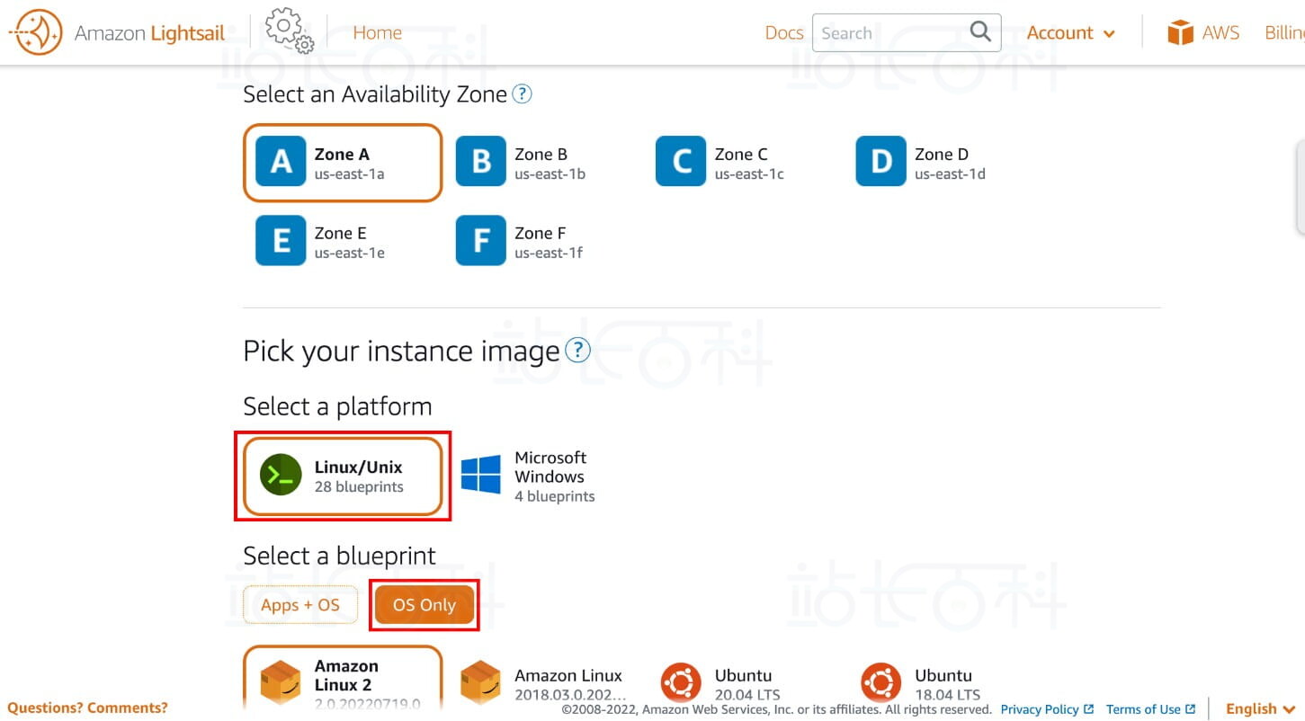The height and width of the screenshot is (721, 1305).
Task: Select Zone D us-east-1d
Action: (922, 162)
